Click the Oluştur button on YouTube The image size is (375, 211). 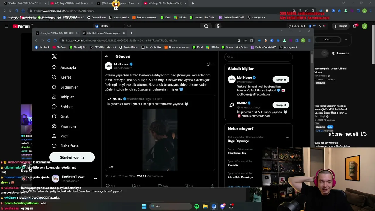point(340,26)
